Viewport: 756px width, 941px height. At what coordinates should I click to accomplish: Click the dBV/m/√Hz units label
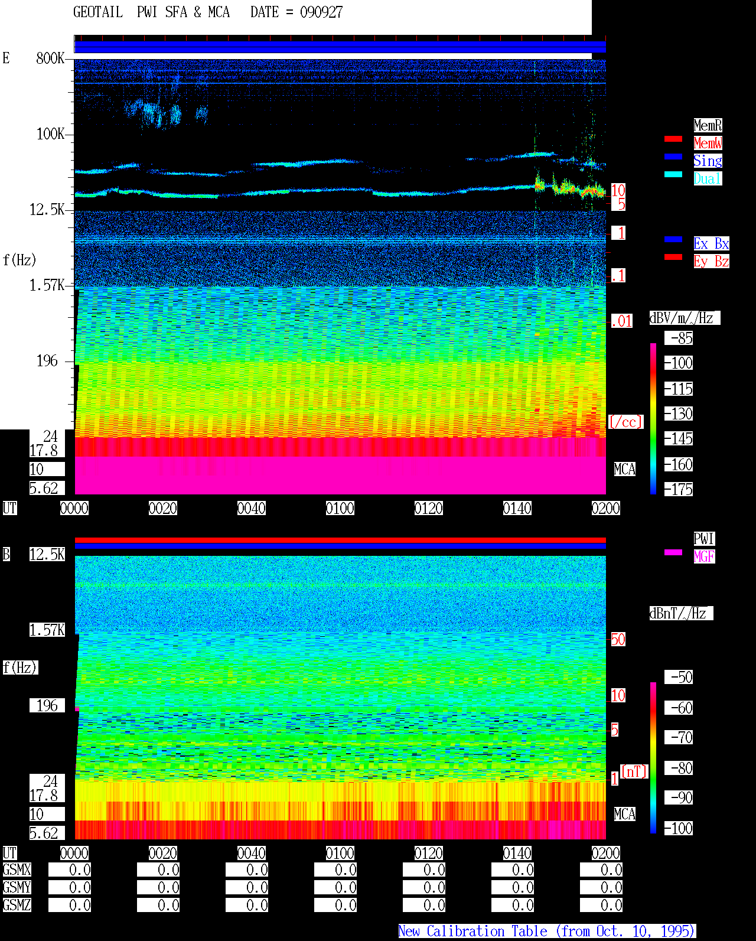click(685, 318)
